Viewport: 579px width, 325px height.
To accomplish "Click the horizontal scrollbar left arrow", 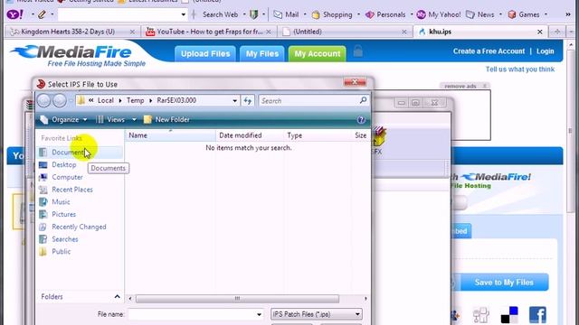I will pos(130,299).
